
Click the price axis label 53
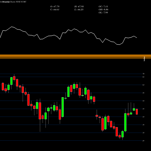pos(143,101)
